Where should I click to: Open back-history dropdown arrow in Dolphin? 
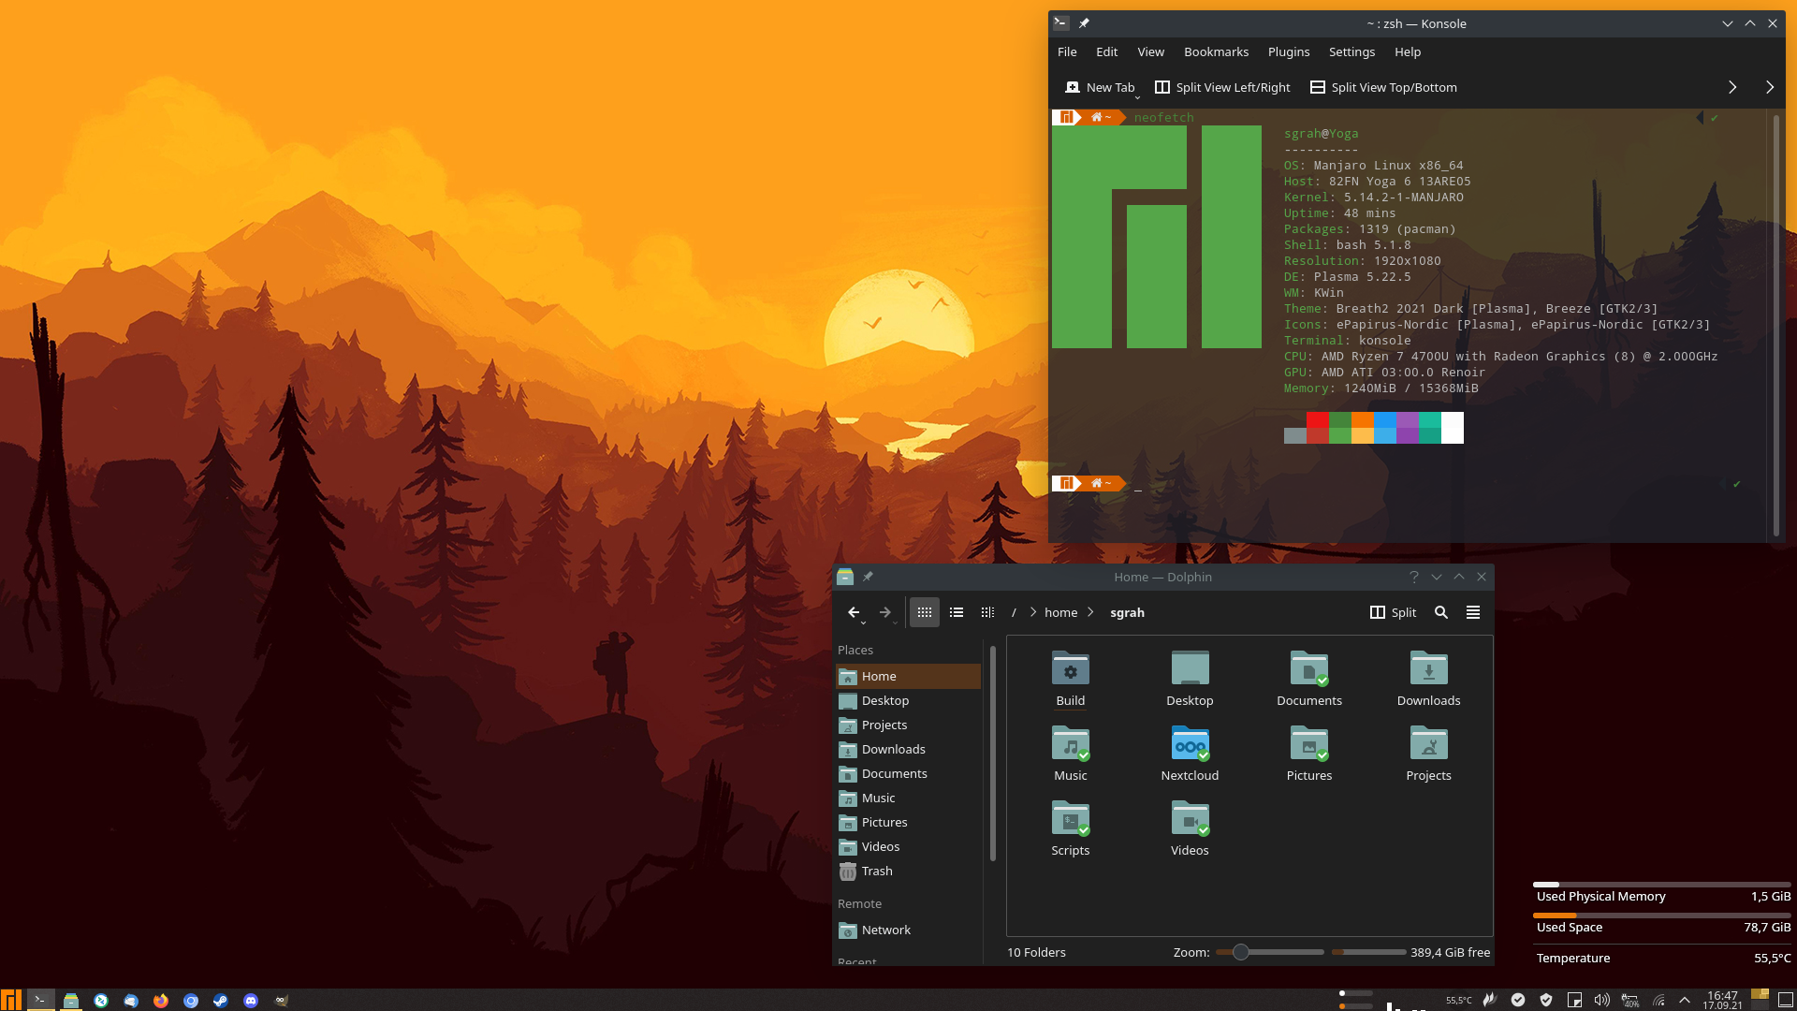pos(864,623)
